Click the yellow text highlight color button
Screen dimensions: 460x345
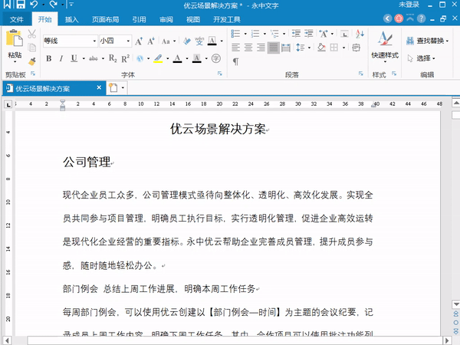tap(157, 58)
